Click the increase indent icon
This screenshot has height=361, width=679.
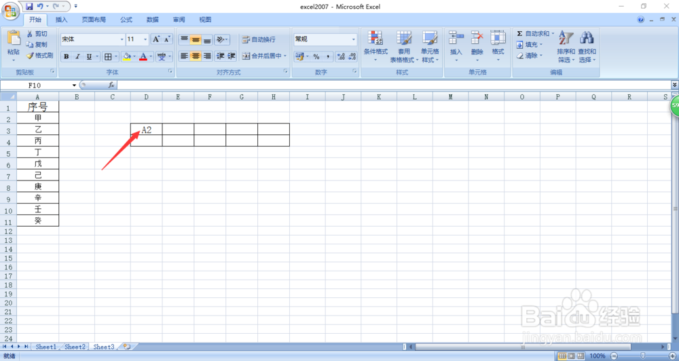[x=232, y=56]
